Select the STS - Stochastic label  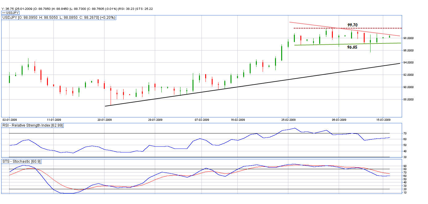point(21,161)
